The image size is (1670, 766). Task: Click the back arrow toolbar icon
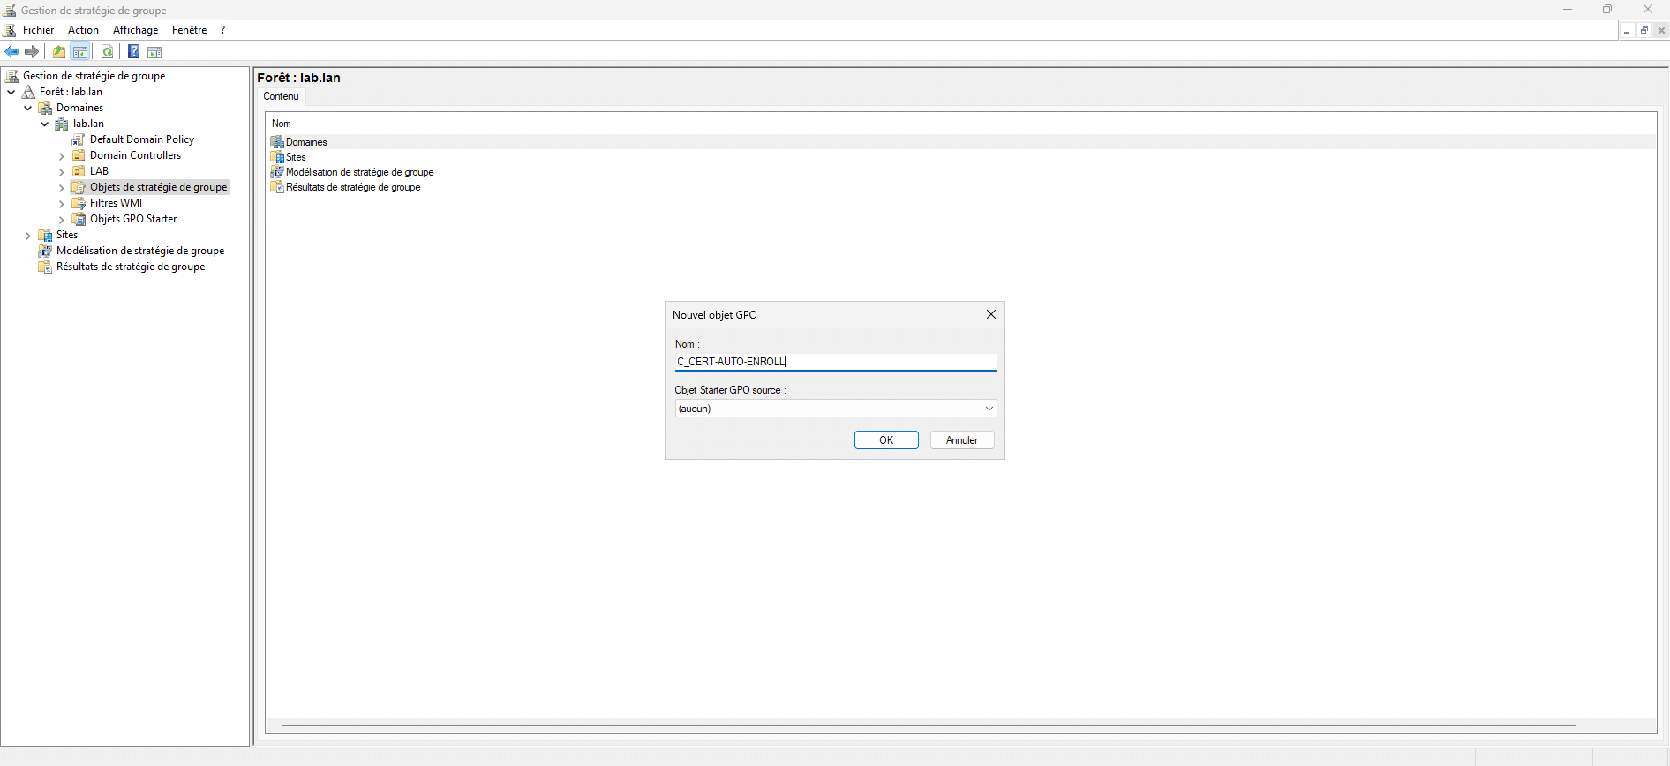pyautogui.click(x=11, y=52)
